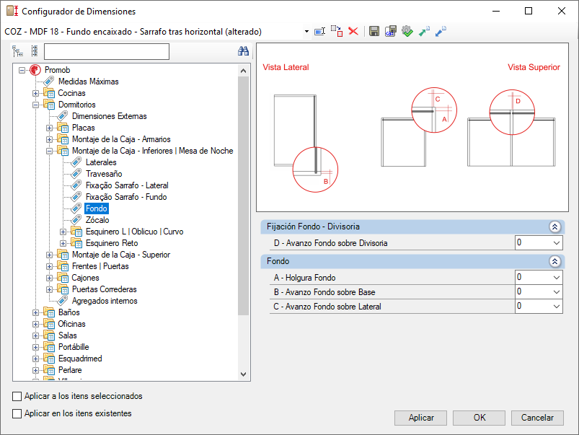Image resolution: width=579 pixels, height=435 pixels.
Task: Click the Placas folder icon
Action: click(x=63, y=128)
